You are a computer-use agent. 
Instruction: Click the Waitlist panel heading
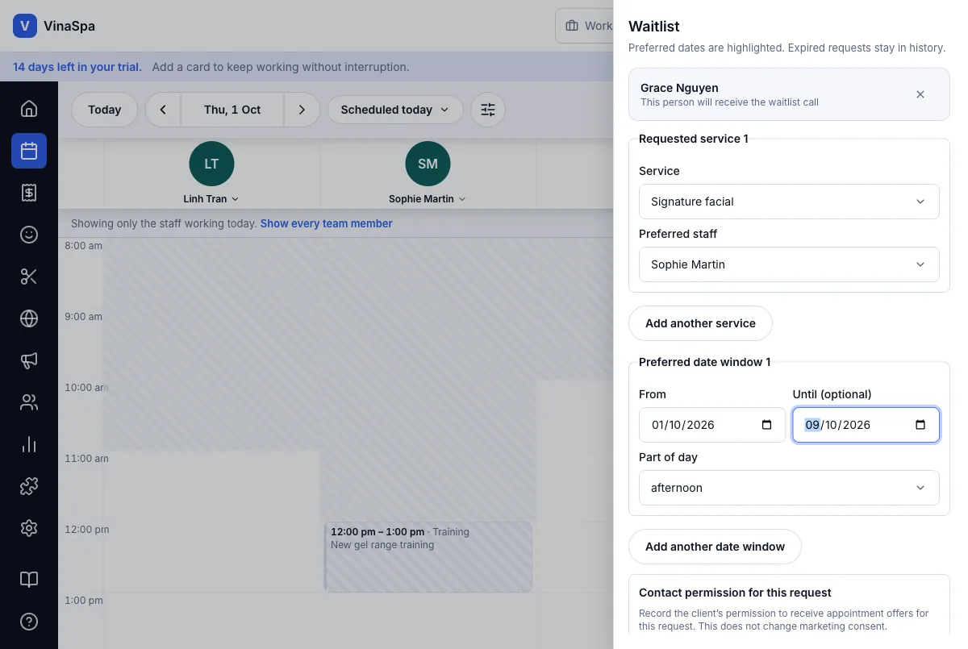click(x=655, y=27)
